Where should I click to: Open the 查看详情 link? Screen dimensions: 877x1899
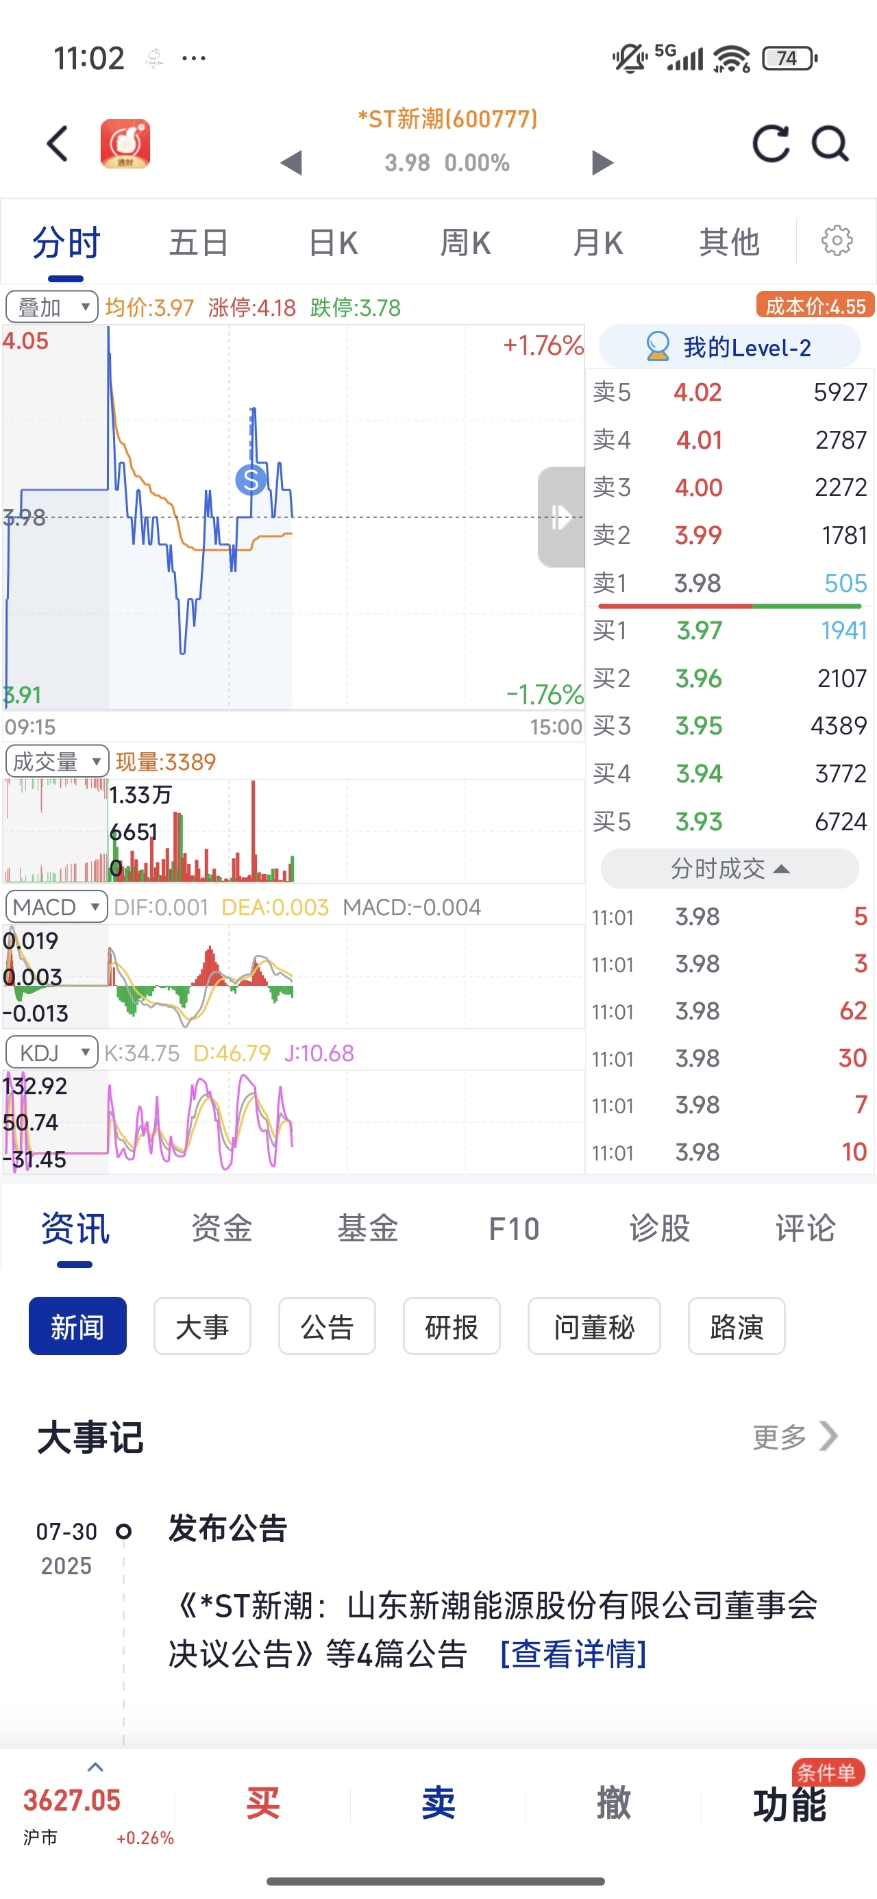click(573, 1654)
